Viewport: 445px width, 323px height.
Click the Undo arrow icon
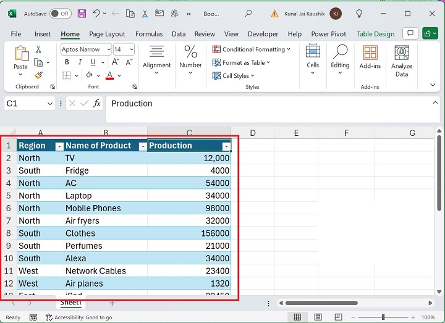click(x=96, y=14)
